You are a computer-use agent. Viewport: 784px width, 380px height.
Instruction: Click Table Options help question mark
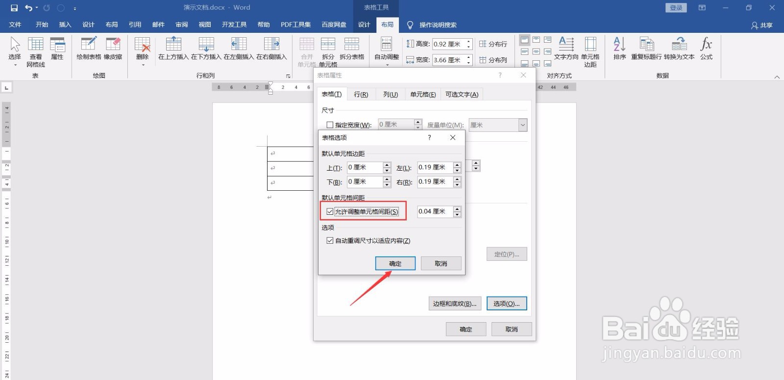coord(429,138)
